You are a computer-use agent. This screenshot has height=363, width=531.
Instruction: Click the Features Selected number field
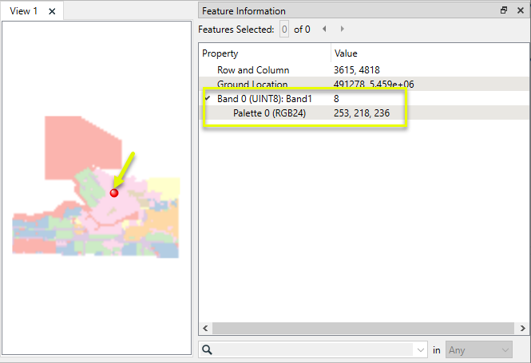(x=283, y=29)
